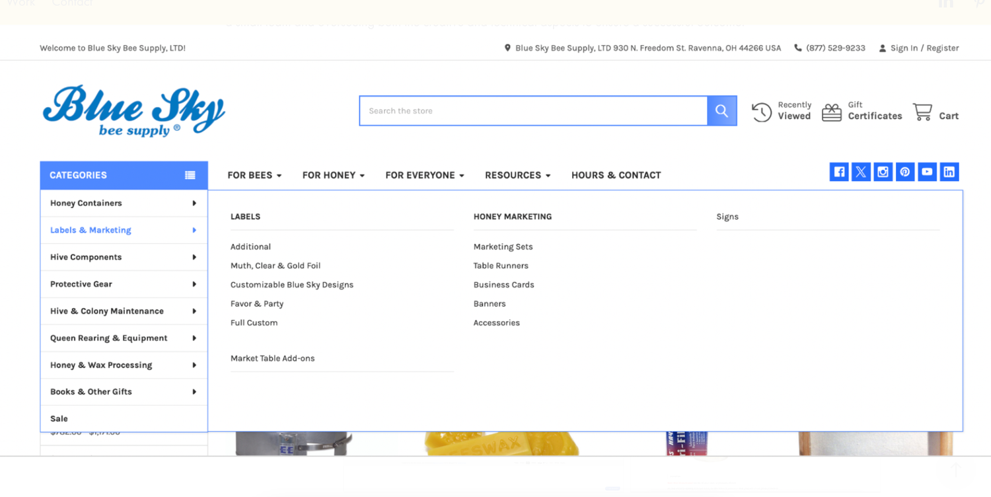This screenshot has width=991, height=497.
Task: Open Customizable Blue Sky Designs link
Action: 292,285
